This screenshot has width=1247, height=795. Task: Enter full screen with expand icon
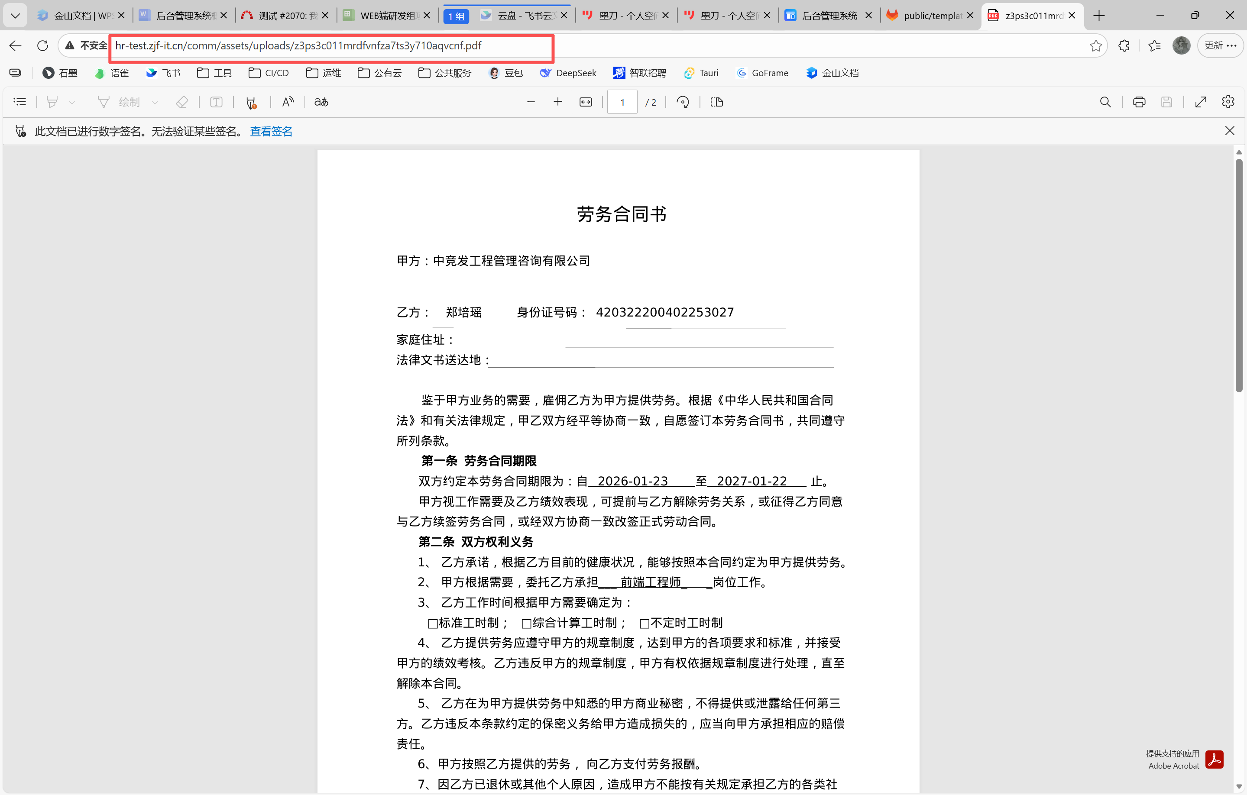[1200, 102]
